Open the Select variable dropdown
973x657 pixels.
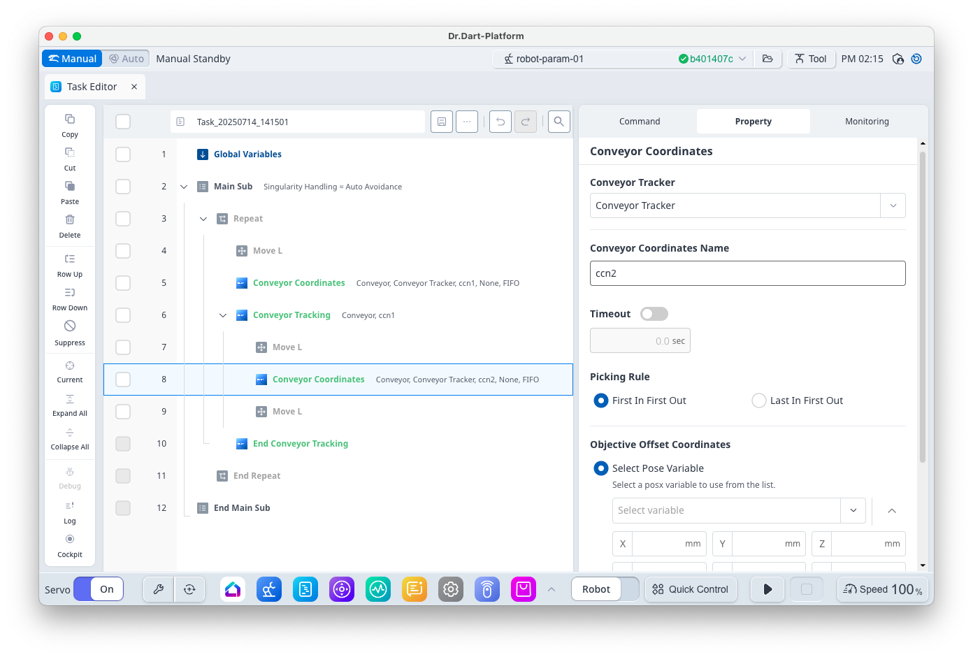[x=853, y=510]
